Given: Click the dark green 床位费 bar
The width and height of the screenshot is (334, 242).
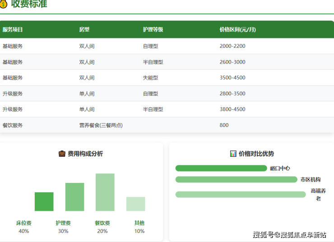Looking at the screenshot, I should pos(44,202).
